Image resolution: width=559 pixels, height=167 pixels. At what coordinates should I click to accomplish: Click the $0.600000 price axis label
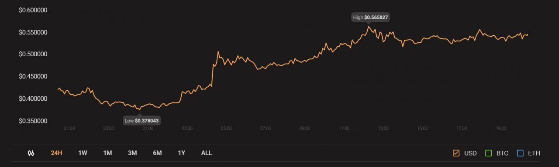pyautogui.click(x=33, y=10)
